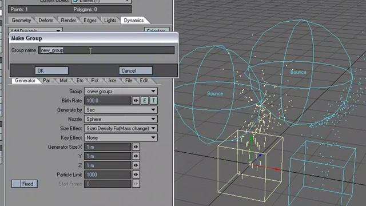
Task: Click the green Y-axis move handle
Action: (251, 138)
